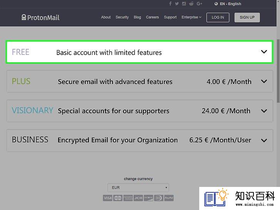Open the Careers menu item
280x210 pixels.
point(152,17)
